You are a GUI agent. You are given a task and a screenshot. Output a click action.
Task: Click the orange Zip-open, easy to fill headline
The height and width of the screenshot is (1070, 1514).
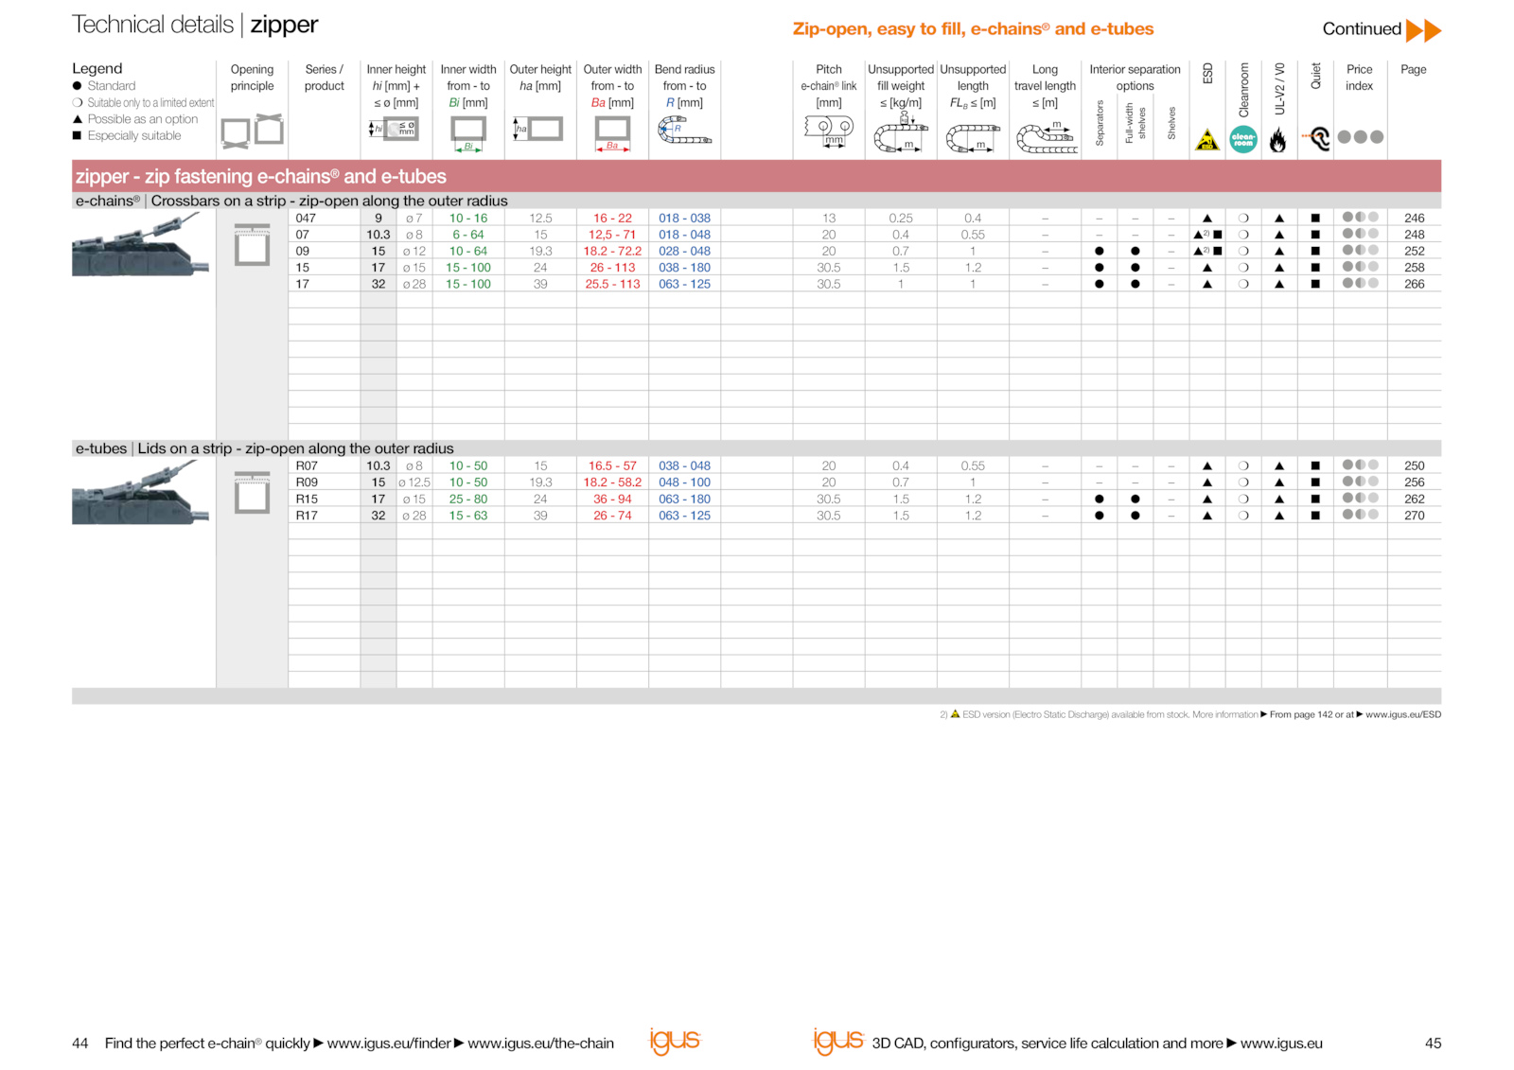973,29
